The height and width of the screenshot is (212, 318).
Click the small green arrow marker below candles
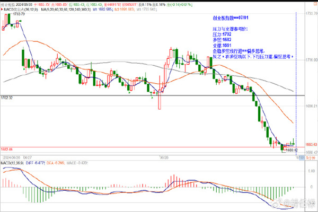point(152,97)
